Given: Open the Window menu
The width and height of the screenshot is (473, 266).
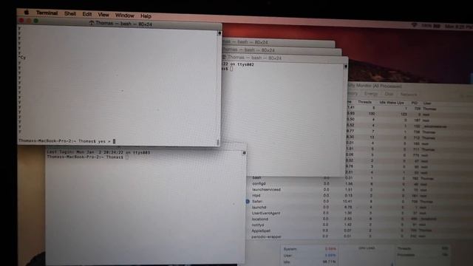Looking at the screenshot, I should click(x=125, y=16).
